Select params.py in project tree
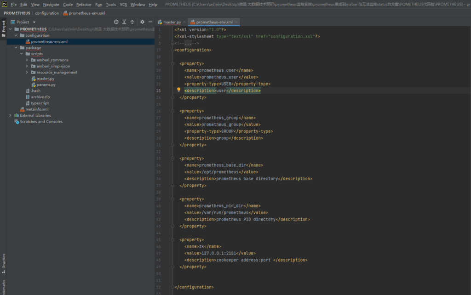471x295 pixels. (x=46, y=85)
